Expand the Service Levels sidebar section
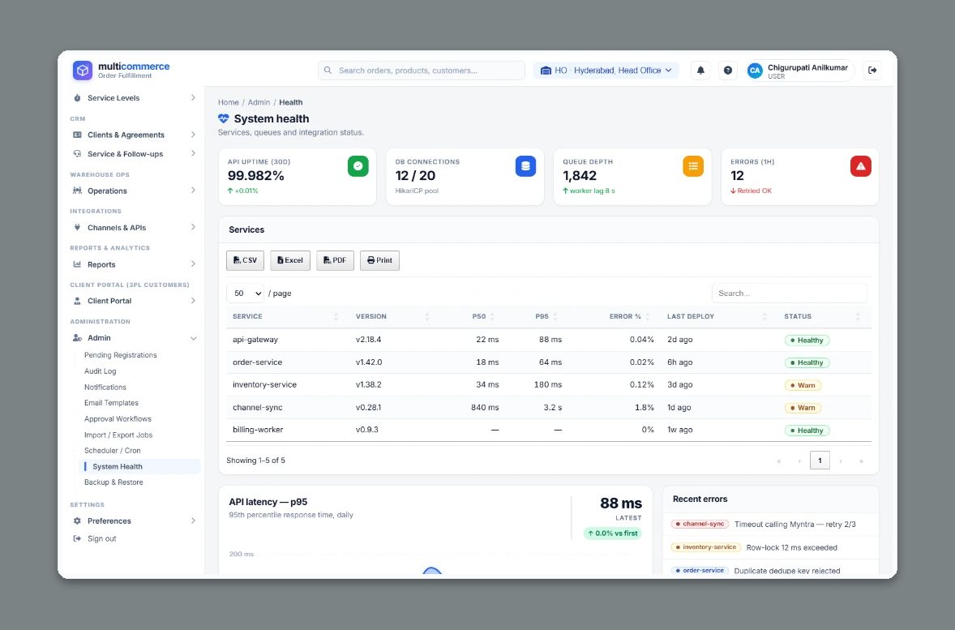Screen dimensions: 955x630 point(134,98)
